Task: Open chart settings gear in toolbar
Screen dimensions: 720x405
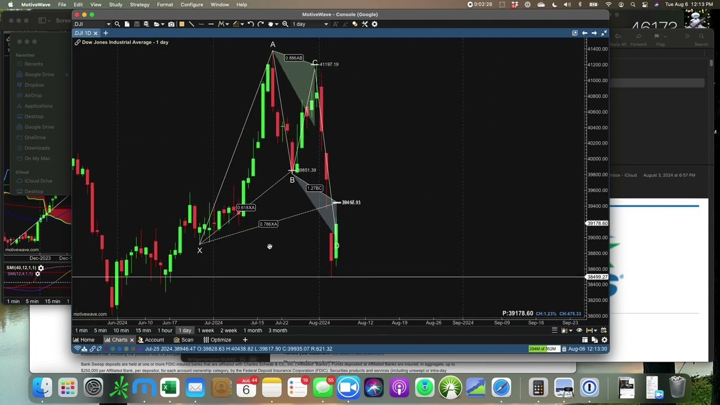Action: pos(375,24)
